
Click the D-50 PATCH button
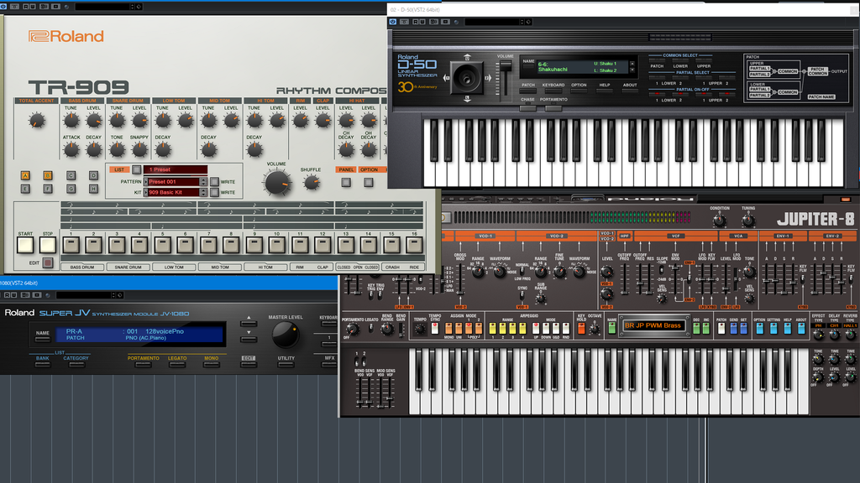[528, 91]
